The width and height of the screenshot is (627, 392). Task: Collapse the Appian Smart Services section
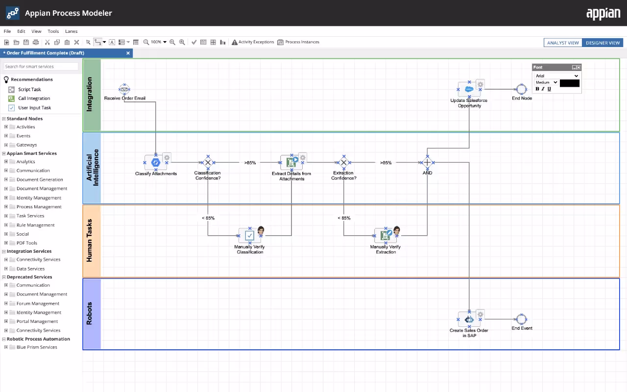pyautogui.click(x=3, y=153)
